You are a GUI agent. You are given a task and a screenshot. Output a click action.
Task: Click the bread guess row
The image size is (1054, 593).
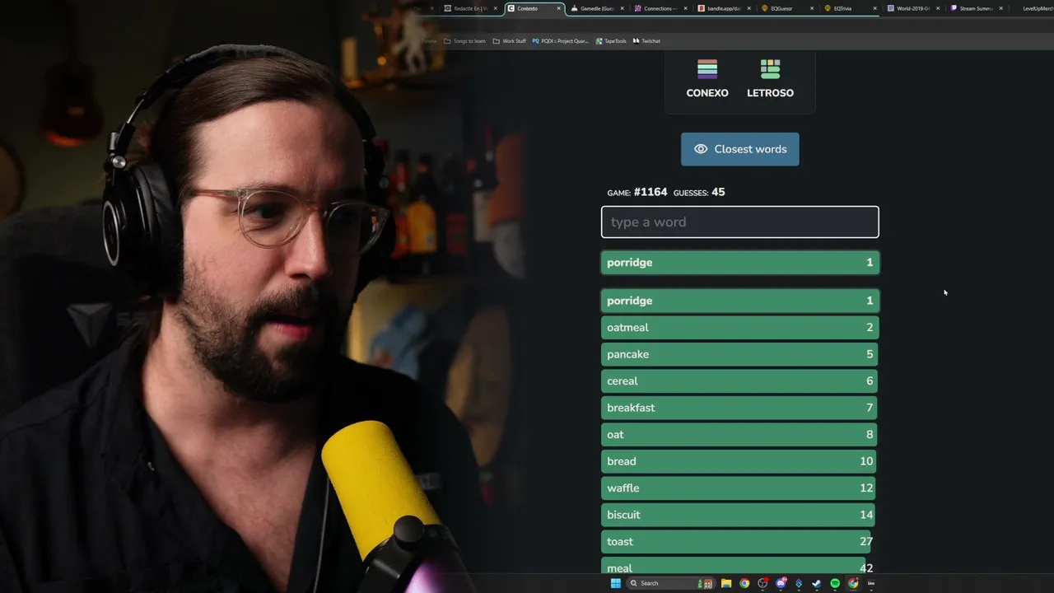point(739,461)
